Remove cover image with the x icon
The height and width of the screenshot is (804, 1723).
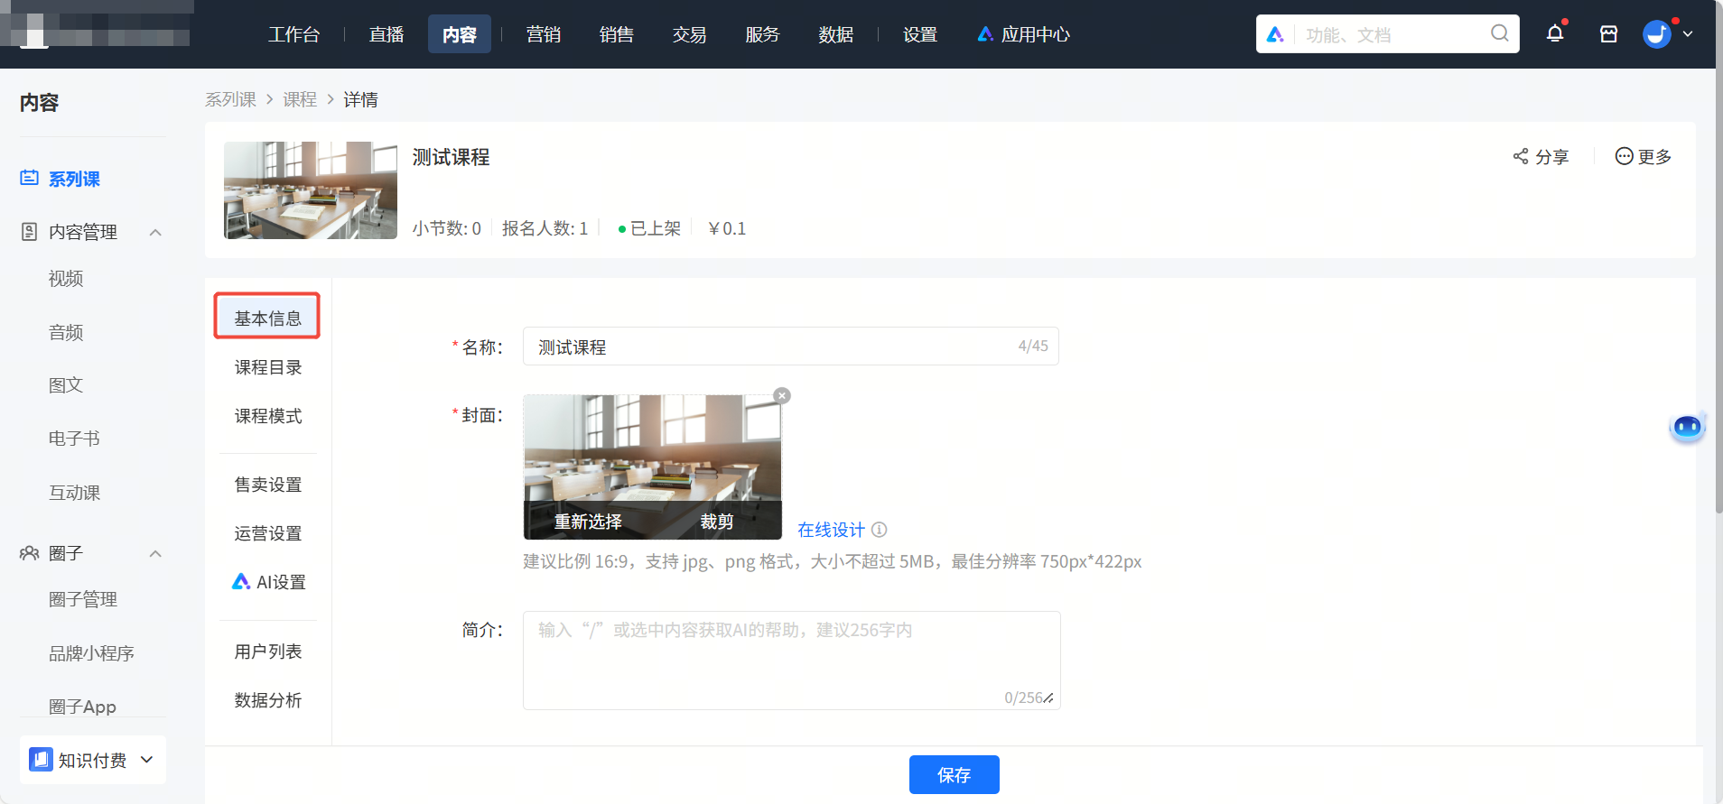pos(782,395)
